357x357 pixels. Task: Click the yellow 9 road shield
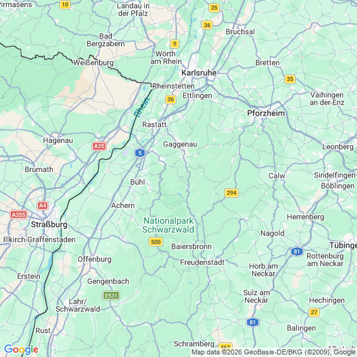click(x=174, y=44)
